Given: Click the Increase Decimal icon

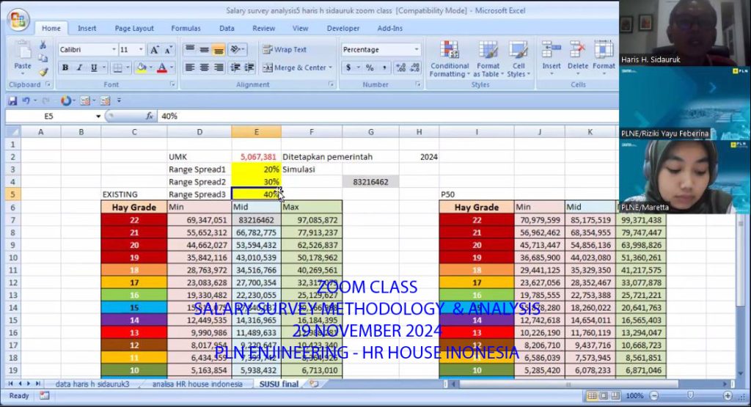Looking at the screenshot, I should point(399,67).
